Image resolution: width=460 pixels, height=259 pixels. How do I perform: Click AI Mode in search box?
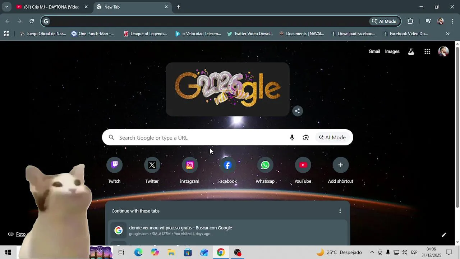point(332,137)
